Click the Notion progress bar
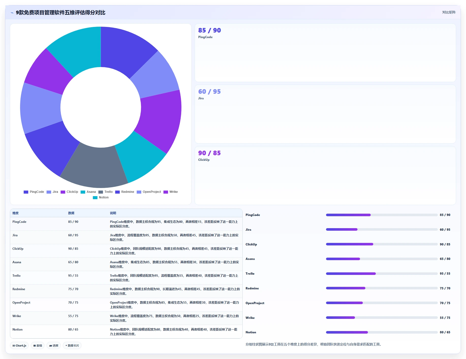This screenshot has height=359, width=466. [x=382, y=332]
